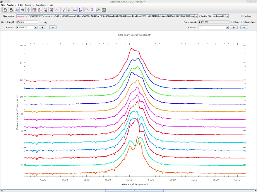Screen dimensions: 257x192
Task: Open the filter/smooth spectrum icon
Action: [x=57, y=10]
